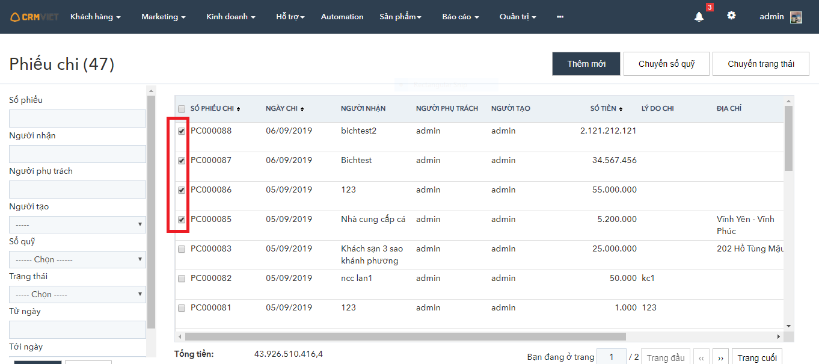Expand the Khách hàng menu

click(x=96, y=17)
